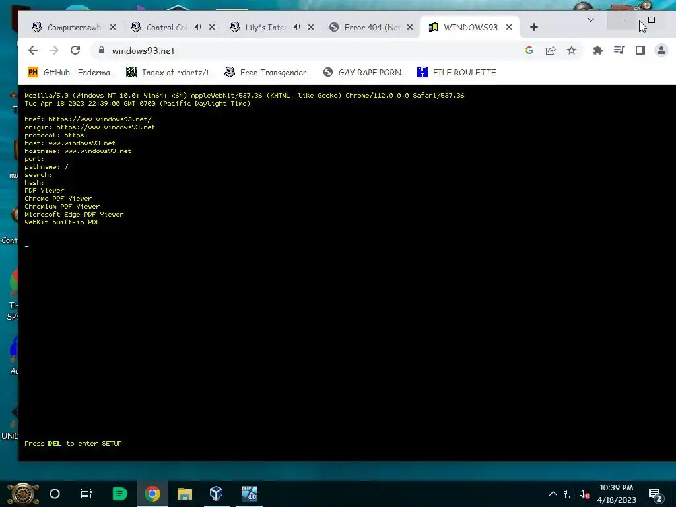Open the app right of VirtualBox on taskbar
This screenshot has width=676, height=507.
pos(249,494)
